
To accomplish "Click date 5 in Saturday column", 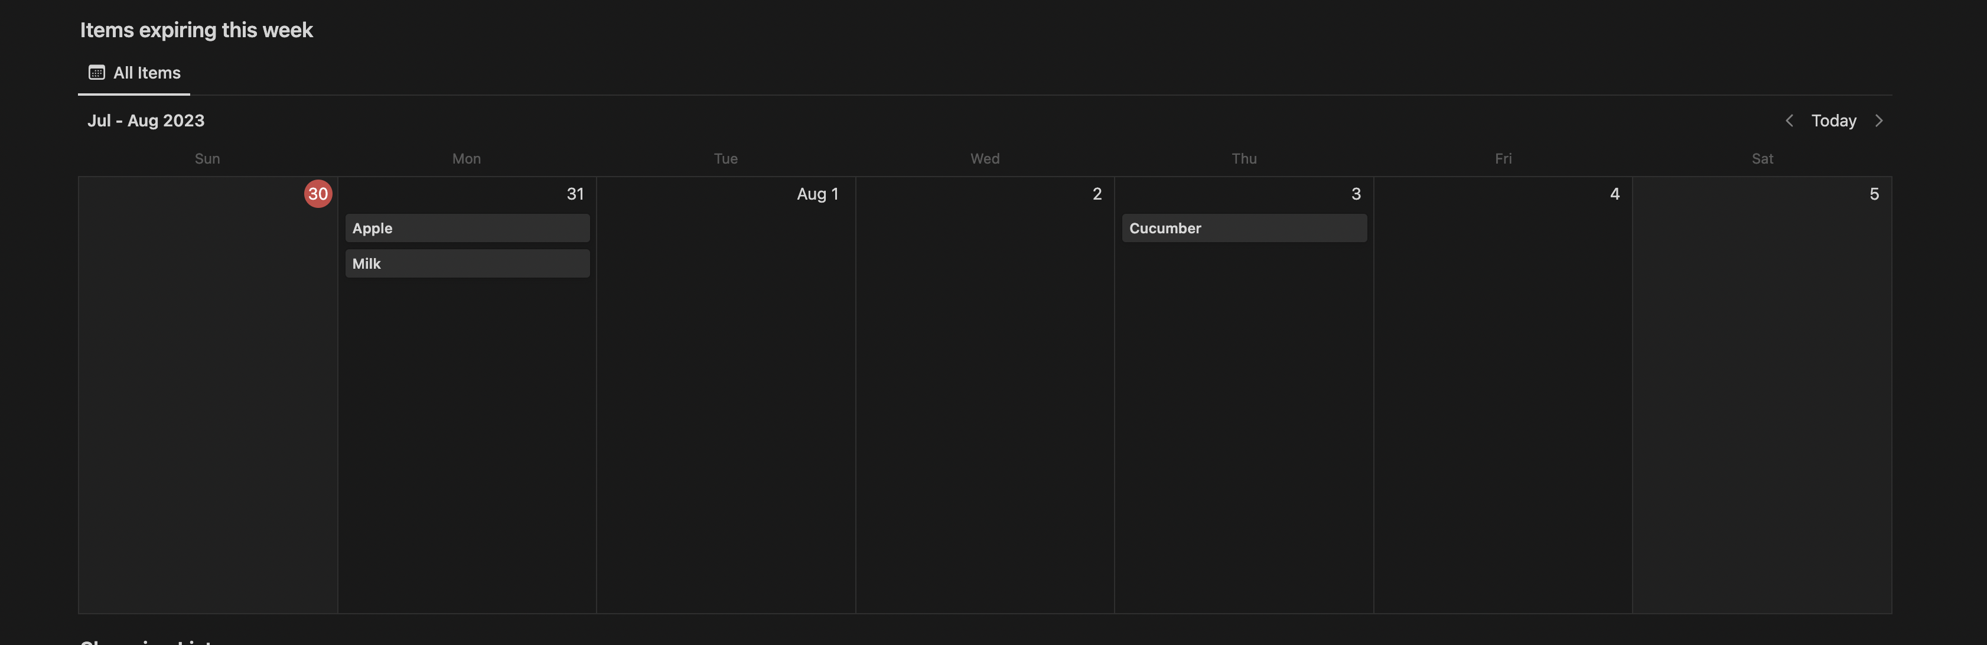I will click(x=1874, y=194).
